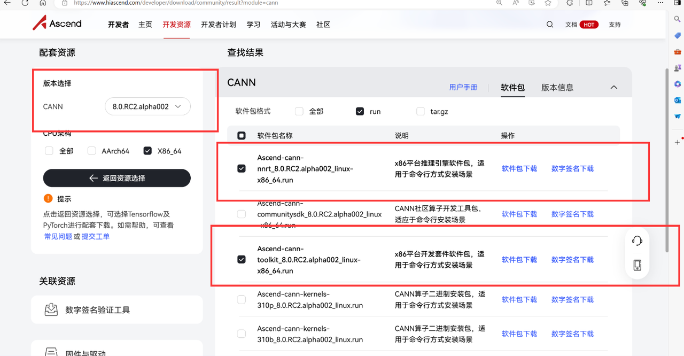Tick the Ascend-cann-communitysdk package checkbox
Viewport: 684px width, 356px height.
(x=242, y=214)
